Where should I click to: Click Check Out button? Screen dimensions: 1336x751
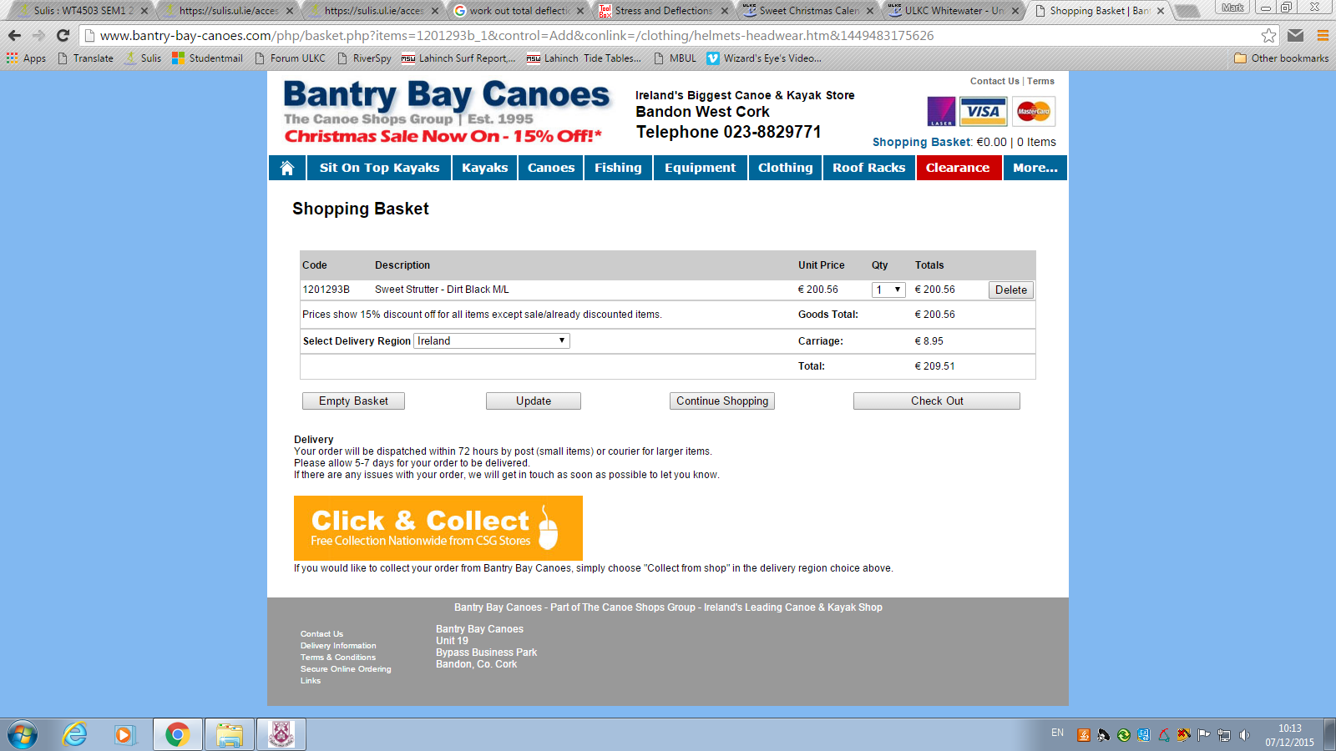click(937, 401)
